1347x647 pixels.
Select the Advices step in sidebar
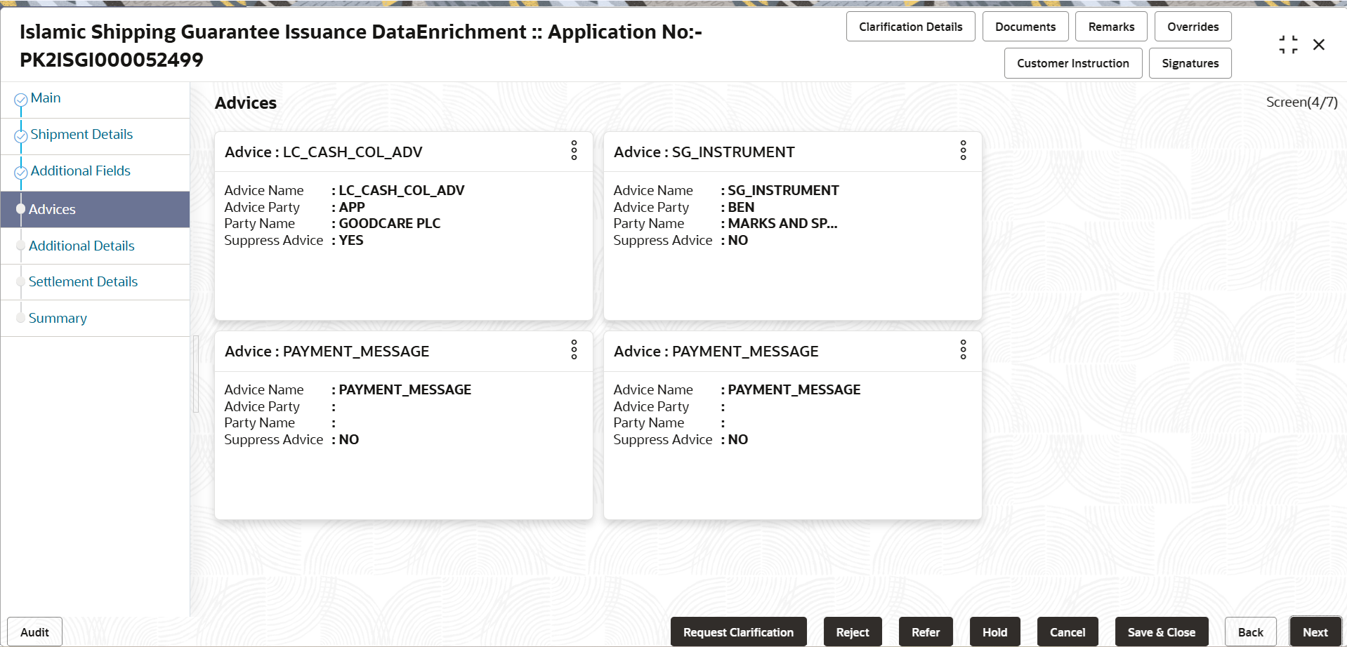(95, 209)
